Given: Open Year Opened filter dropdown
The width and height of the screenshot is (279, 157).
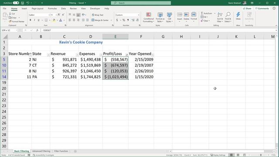Looking at the screenshot, I should (153, 55).
